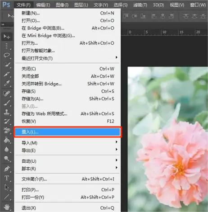Select the Crop tool
This screenshot has height=212, width=208.
point(7,74)
